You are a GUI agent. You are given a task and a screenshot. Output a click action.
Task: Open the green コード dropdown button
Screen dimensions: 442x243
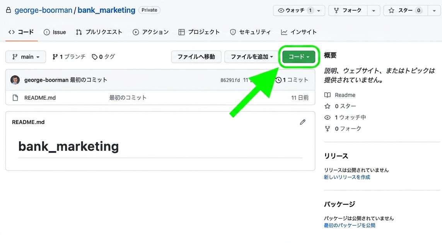tap(299, 57)
